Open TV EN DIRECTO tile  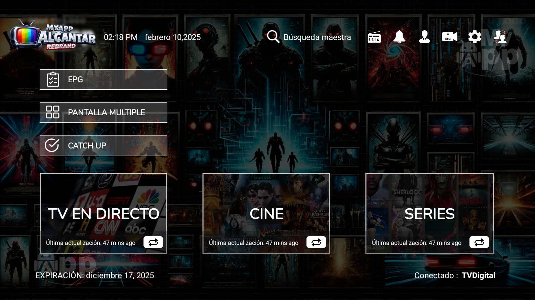tap(104, 208)
